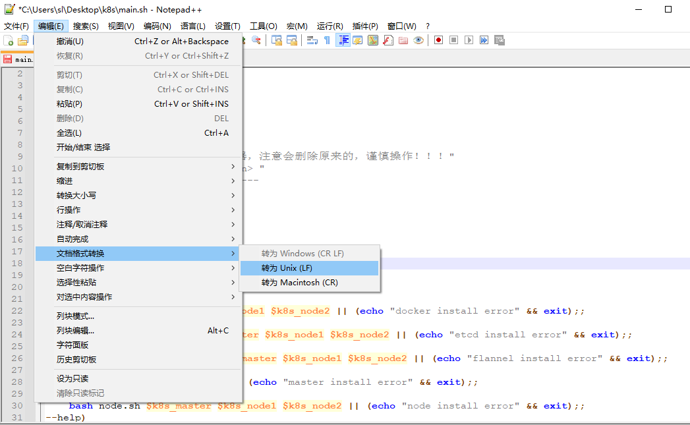Toggle show all characters (pilcrow)
This screenshot has height=425, width=690.
(327, 40)
